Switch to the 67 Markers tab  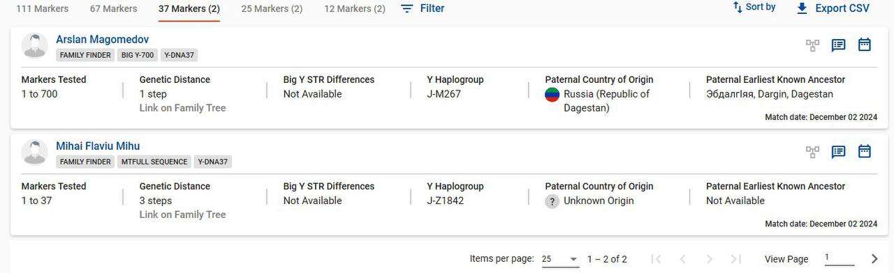pyautogui.click(x=114, y=9)
